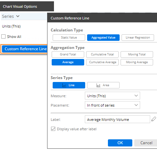The width and height of the screenshot is (157, 151).
Task: Open the Placement dropdown
Action: pyautogui.click(x=112, y=105)
